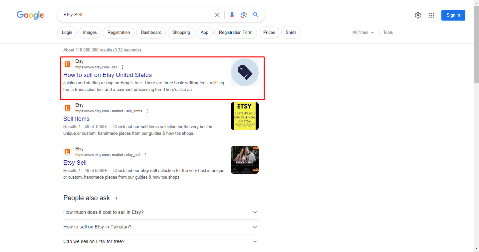Select the App filter chip
Viewport: 479px width, 252px height.
point(204,33)
